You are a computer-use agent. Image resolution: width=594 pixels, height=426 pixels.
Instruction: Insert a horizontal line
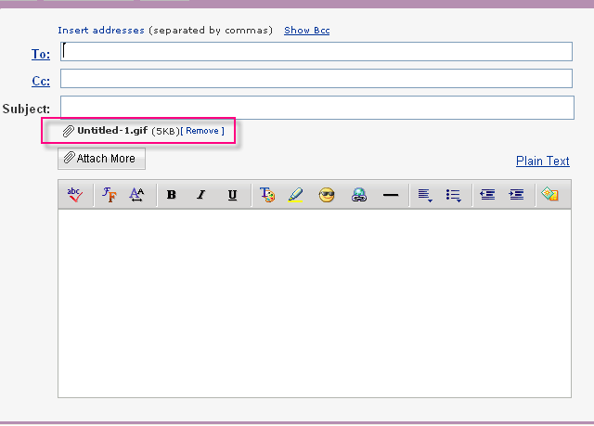click(391, 195)
